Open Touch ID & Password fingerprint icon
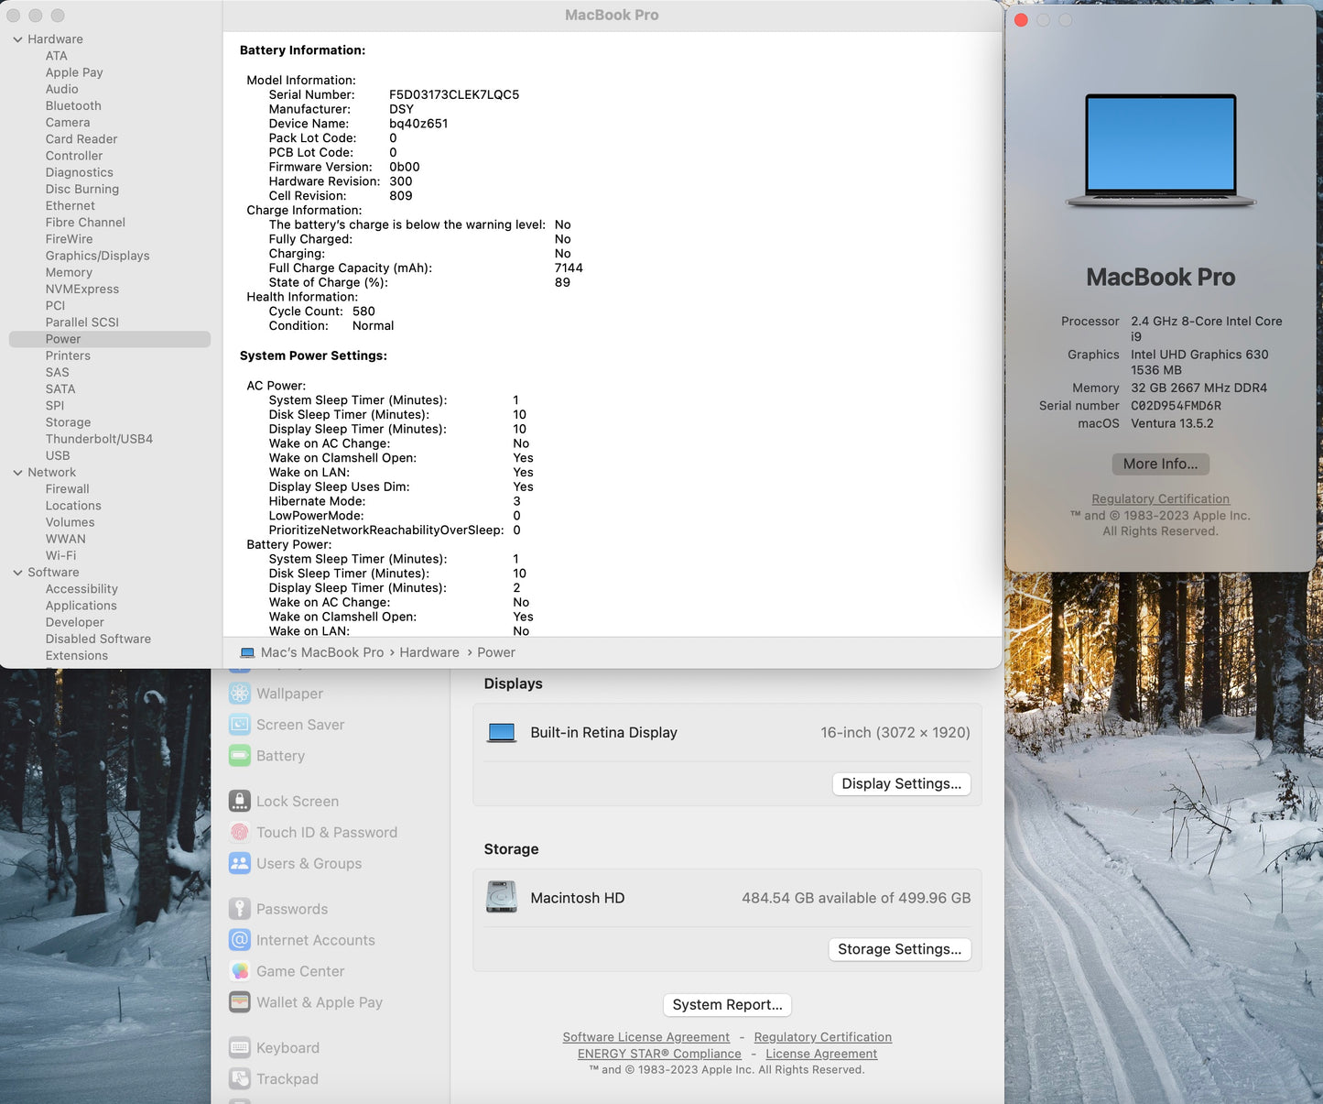 pyautogui.click(x=239, y=832)
